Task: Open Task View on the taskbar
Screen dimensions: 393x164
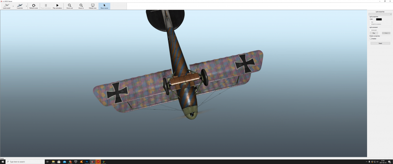Action: click(x=48, y=162)
